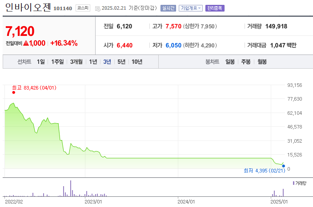Click the 2025.02.21 기준(장마감) date text
313x207 pixels.
[x=129, y=8]
